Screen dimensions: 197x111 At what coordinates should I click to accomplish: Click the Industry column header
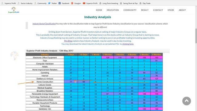coord(45,55)
